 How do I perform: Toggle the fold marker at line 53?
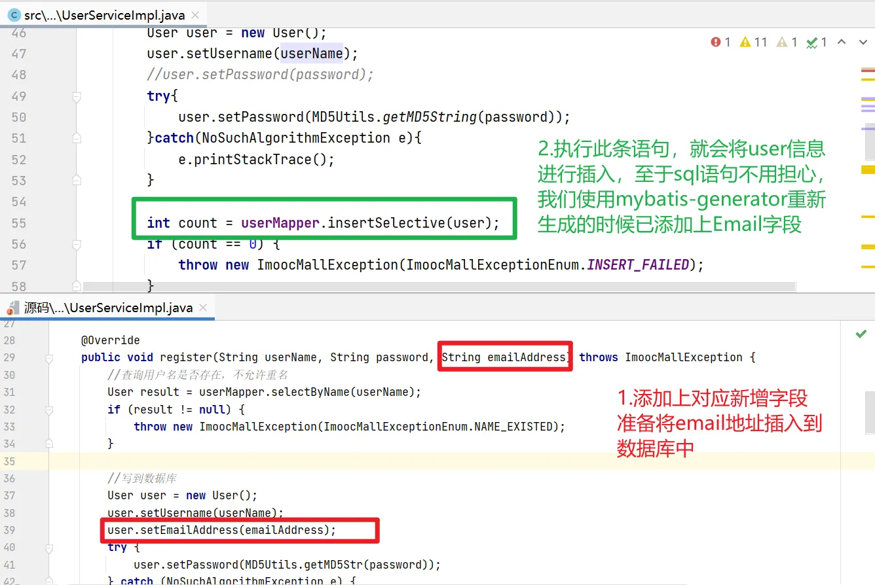(77, 180)
